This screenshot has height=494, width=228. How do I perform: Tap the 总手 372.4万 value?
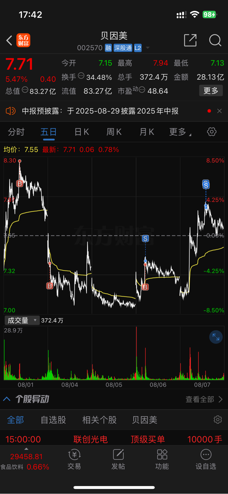(x=154, y=77)
